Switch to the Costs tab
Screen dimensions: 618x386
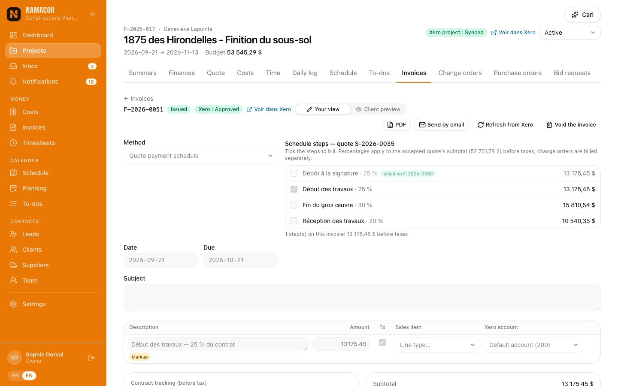click(x=245, y=73)
